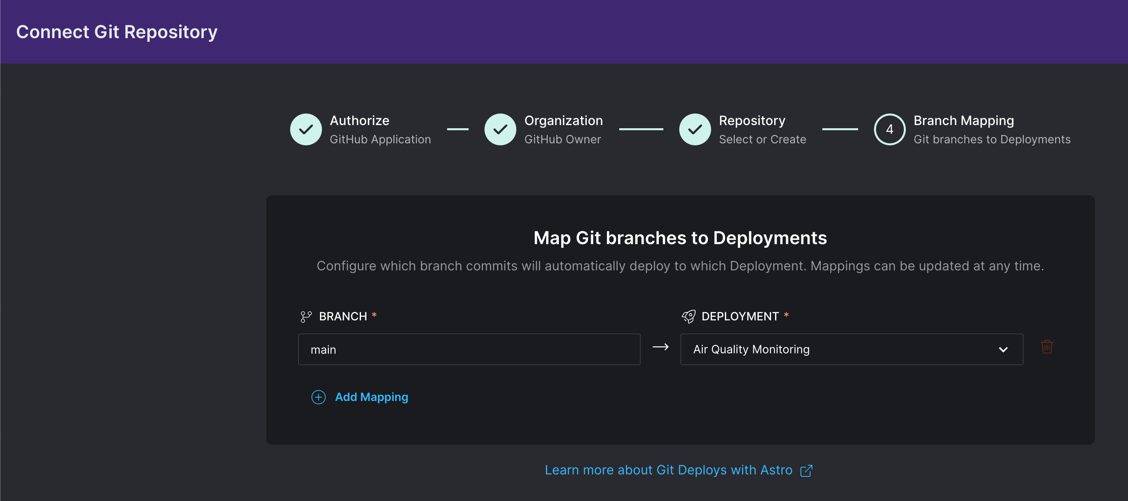Click inside the main branch input field

click(469, 349)
